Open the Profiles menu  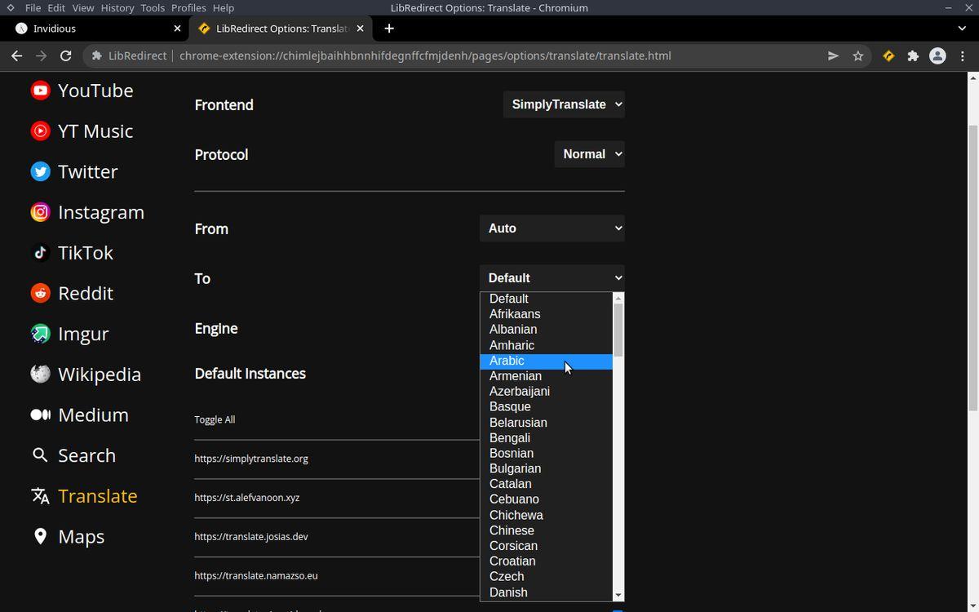(x=188, y=7)
